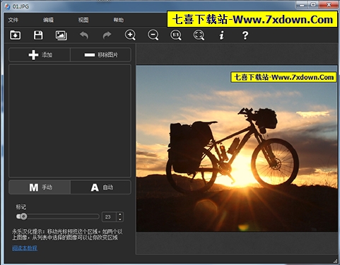
Task: Increase the marker size with the up stepper arrow
Action: pyautogui.click(x=120, y=214)
